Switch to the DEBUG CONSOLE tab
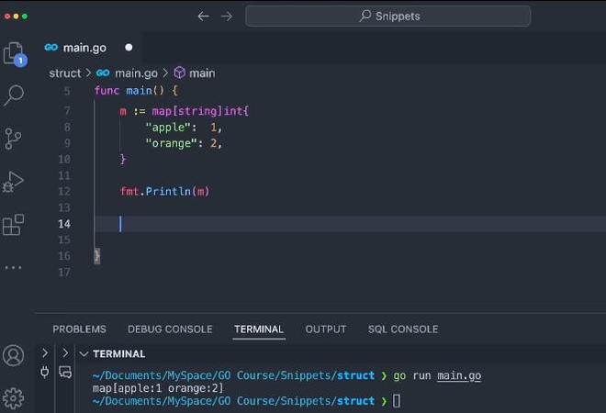This screenshot has width=606, height=413. 170,329
